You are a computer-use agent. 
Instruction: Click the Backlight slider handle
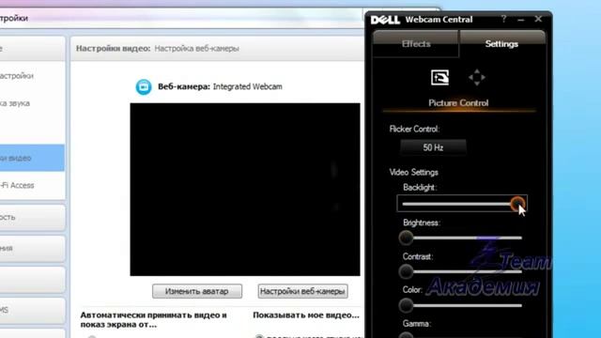(x=517, y=204)
